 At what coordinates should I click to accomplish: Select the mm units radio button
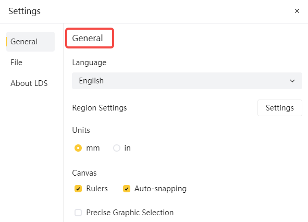78,148
